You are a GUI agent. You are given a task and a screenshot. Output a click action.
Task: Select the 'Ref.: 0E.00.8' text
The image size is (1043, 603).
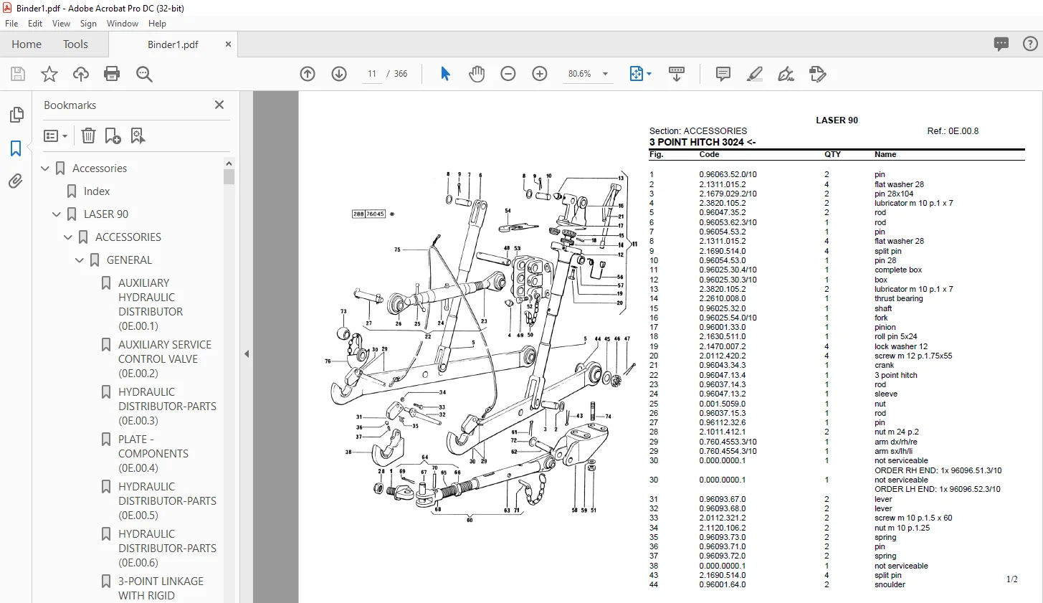tap(953, 131)
